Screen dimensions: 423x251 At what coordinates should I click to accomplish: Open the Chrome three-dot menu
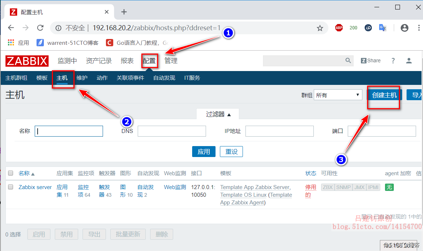(x=419, y=28)
